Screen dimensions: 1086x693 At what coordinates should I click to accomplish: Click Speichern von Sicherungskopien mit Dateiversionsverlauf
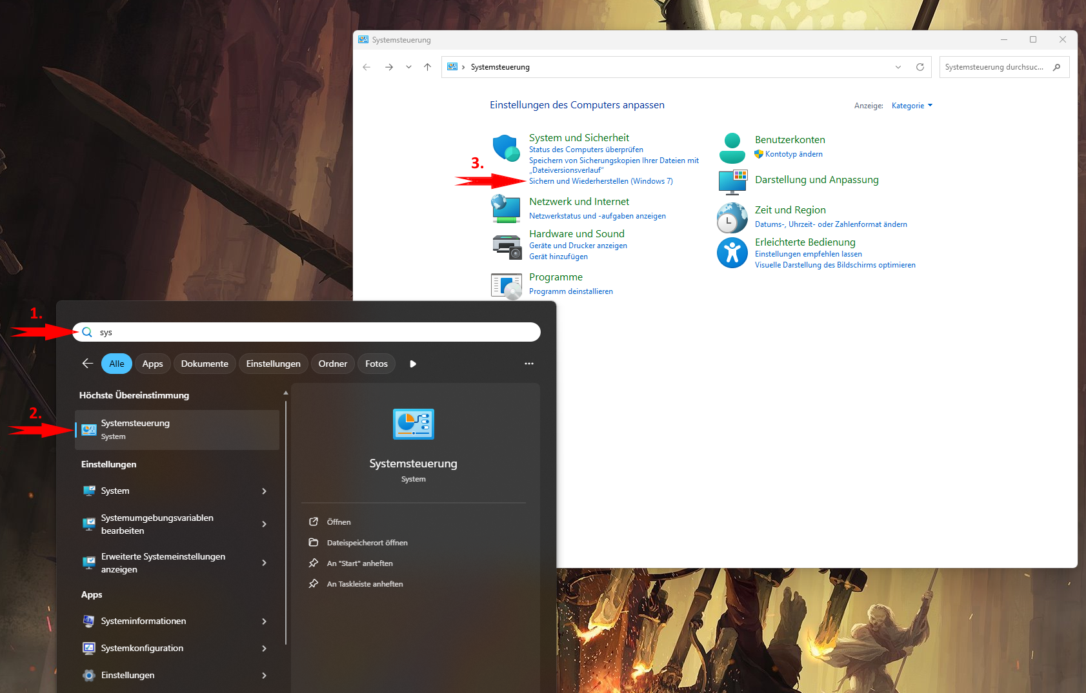(x=614, y=165)
